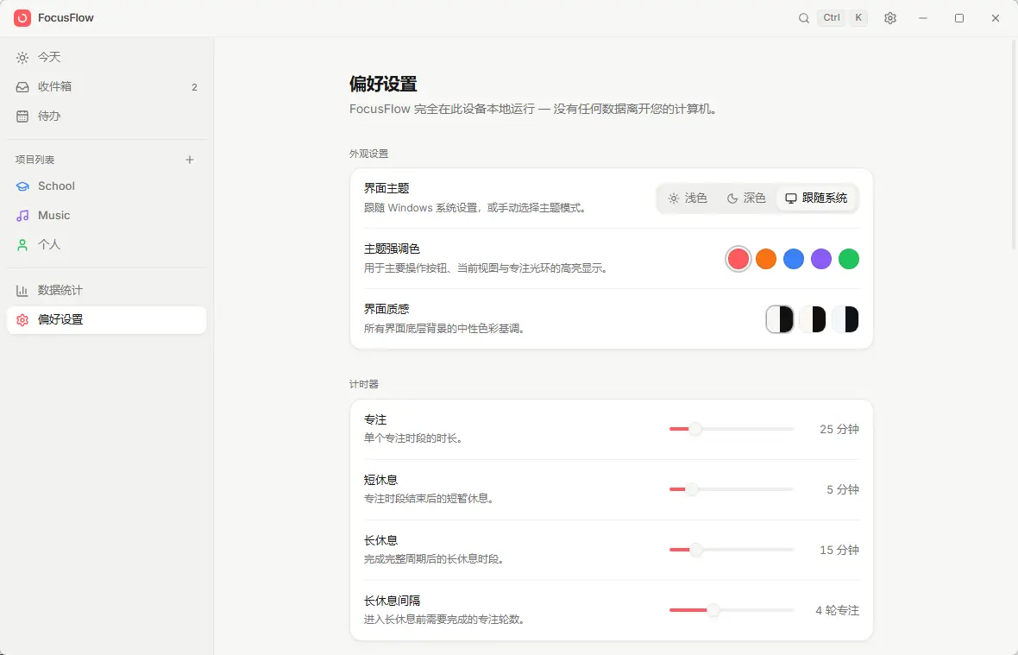Choose the green accent color

849,259
